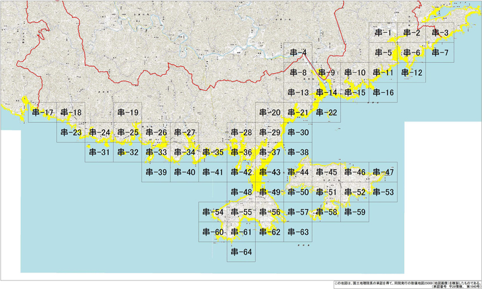The width and height of the screenshot is (482, 289).
Task: Select grid cell 串-55
Action: (x=242, y=212)
